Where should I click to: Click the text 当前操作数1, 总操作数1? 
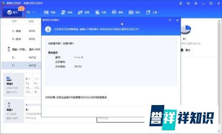61,43
